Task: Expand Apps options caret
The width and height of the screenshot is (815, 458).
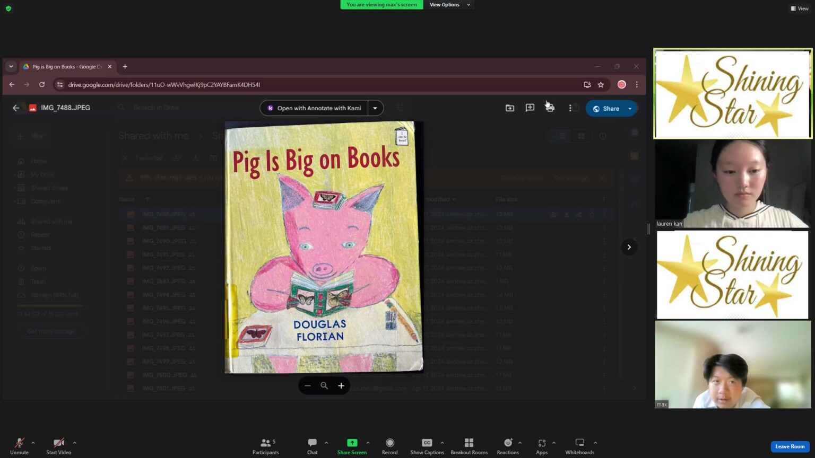Action: pos(553,443)
